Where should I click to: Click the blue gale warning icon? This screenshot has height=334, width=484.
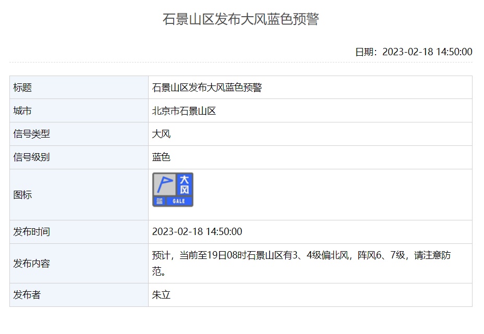click(173, 190)
